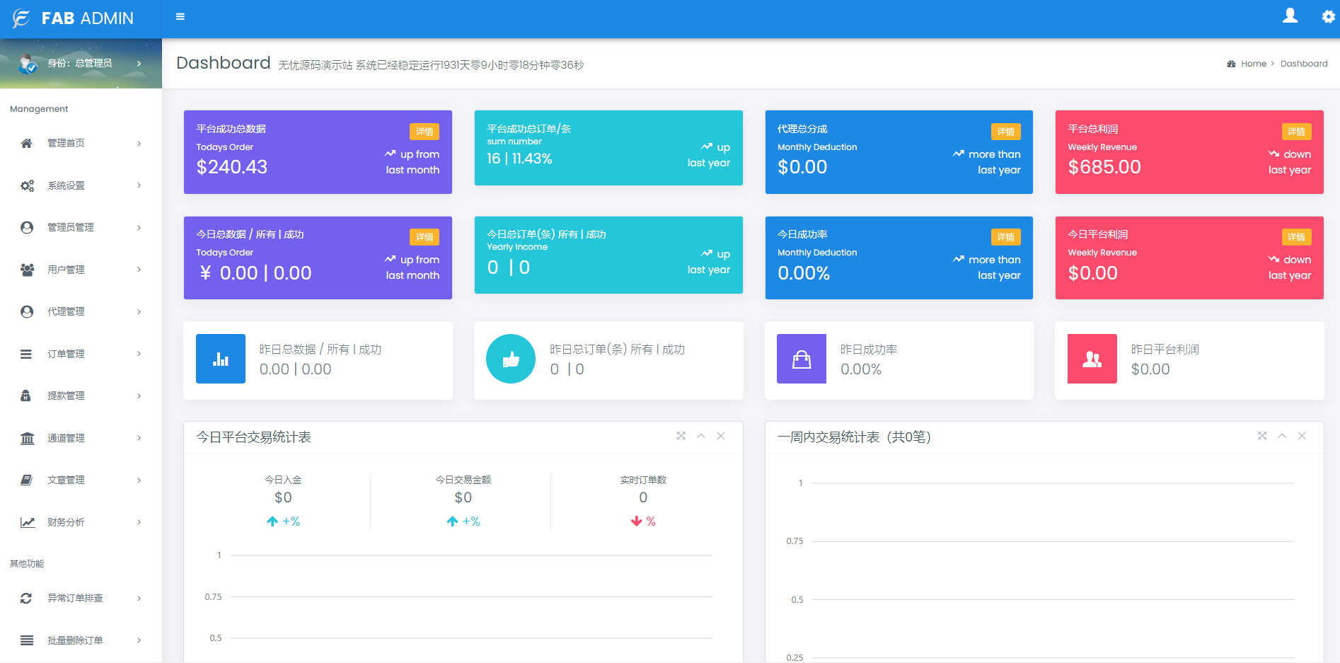Open the settings gear in the top bar
The image size is (1340, 663).
tap(1328, 16)
